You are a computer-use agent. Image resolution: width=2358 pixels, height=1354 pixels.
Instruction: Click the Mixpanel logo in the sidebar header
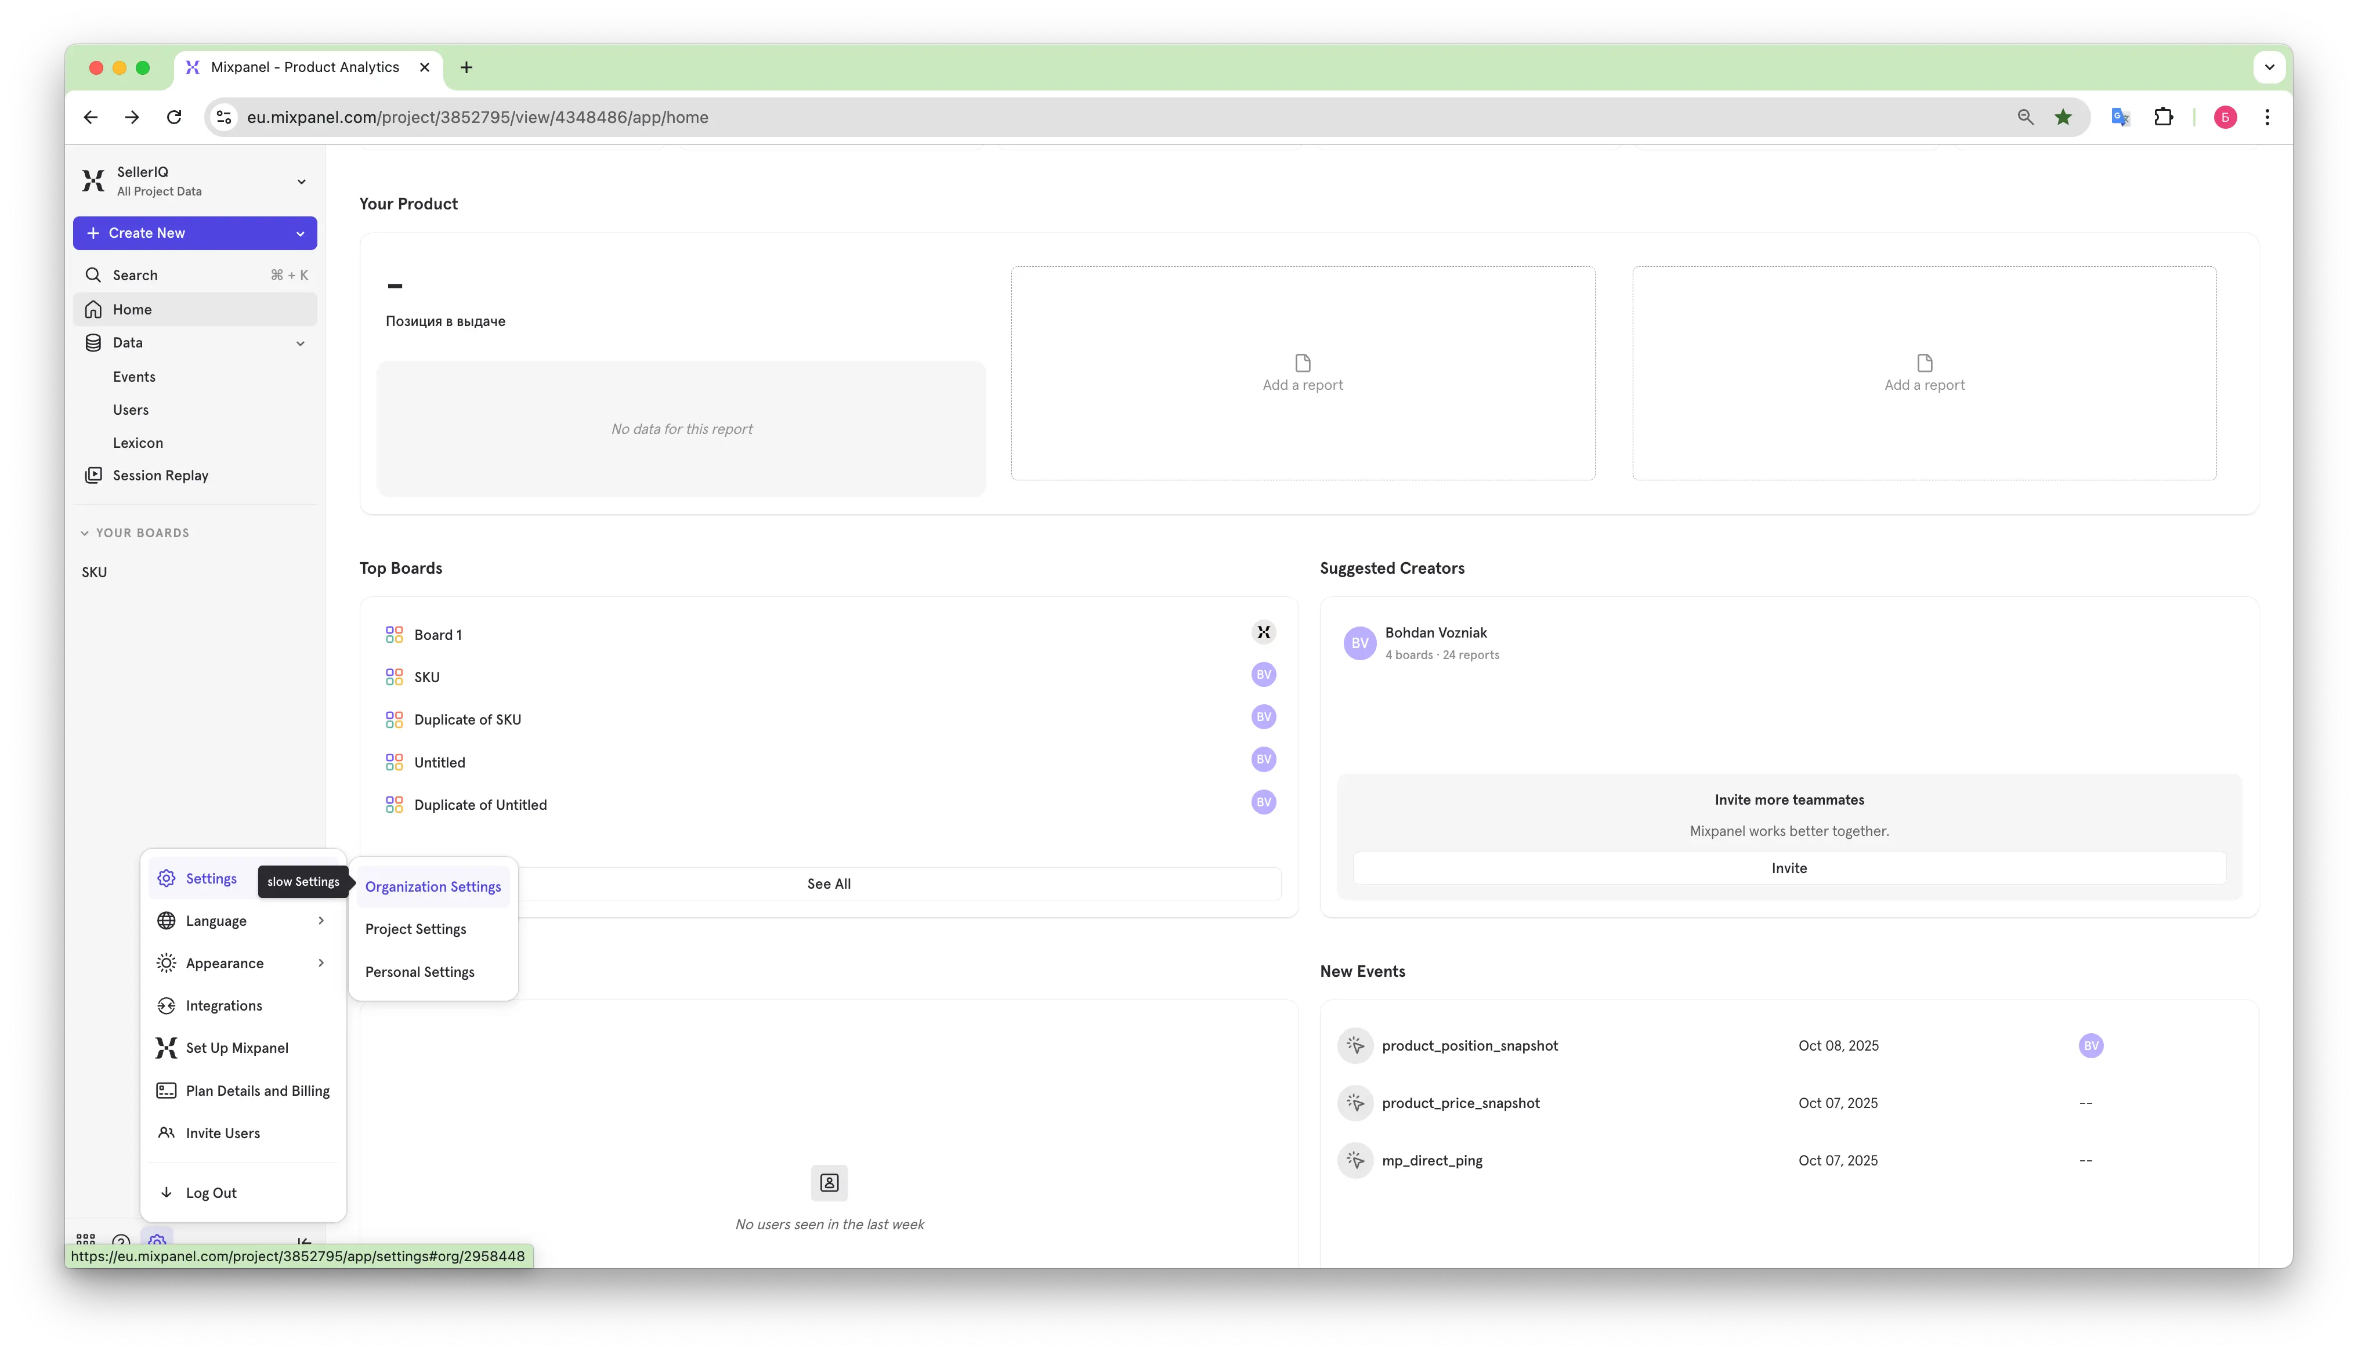(x=93, y=180)
